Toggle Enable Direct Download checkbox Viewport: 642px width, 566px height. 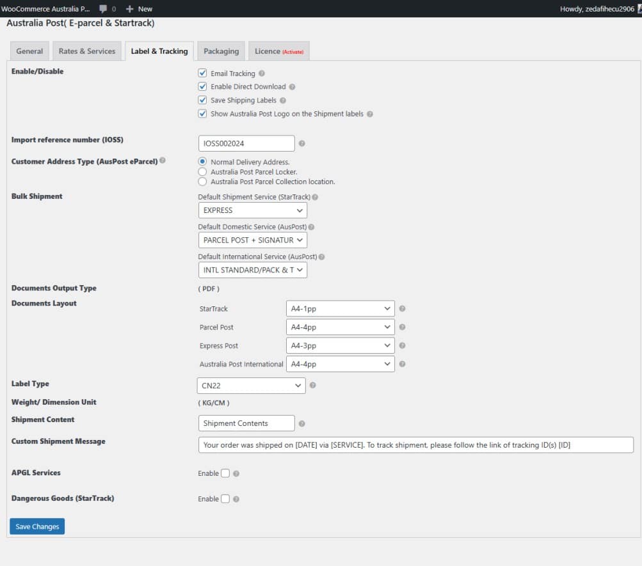point(202,87)
